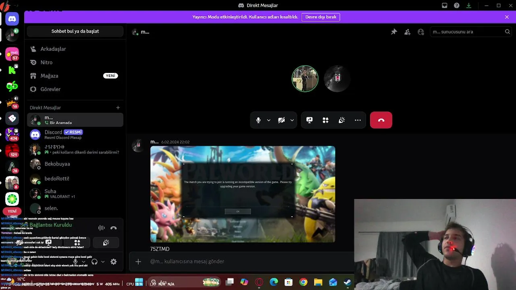Open photo server icon with 6 badge
The height and width of the screenshot is (290, 516).
tap(12, 183)
